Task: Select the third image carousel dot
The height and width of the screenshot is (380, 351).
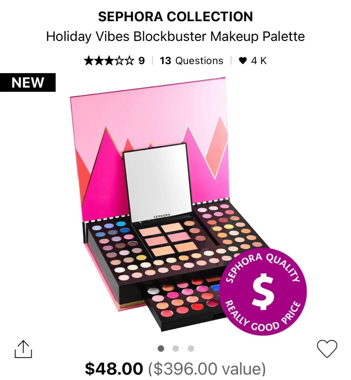Action: point(191,348)
